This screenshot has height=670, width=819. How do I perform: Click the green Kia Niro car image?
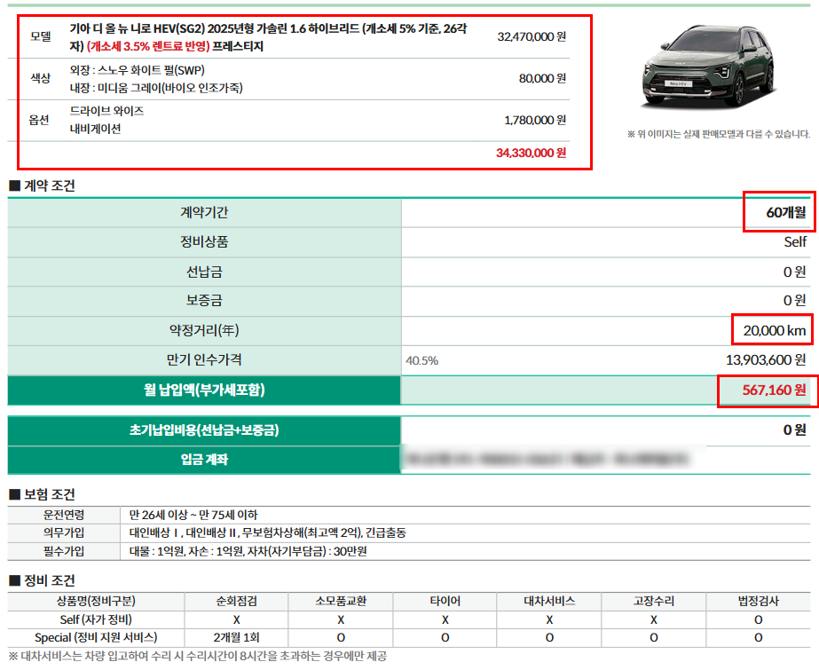[x=709, y=67]
